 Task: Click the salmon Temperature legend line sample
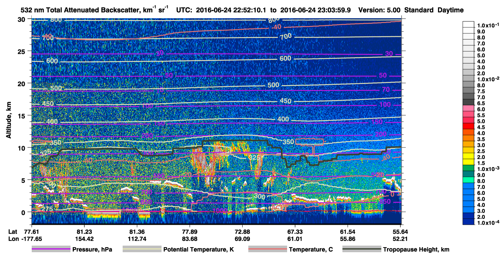click(x=267, y=249)
